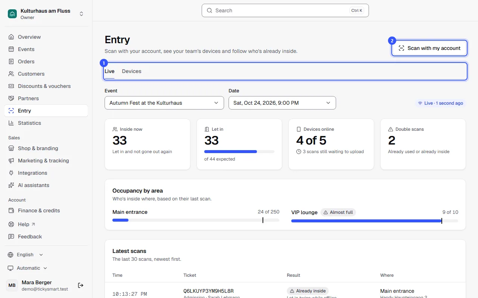This screenshot has height=298, width=478.
Task: Click the Partners handshake icon
Action: click(11, 98)
